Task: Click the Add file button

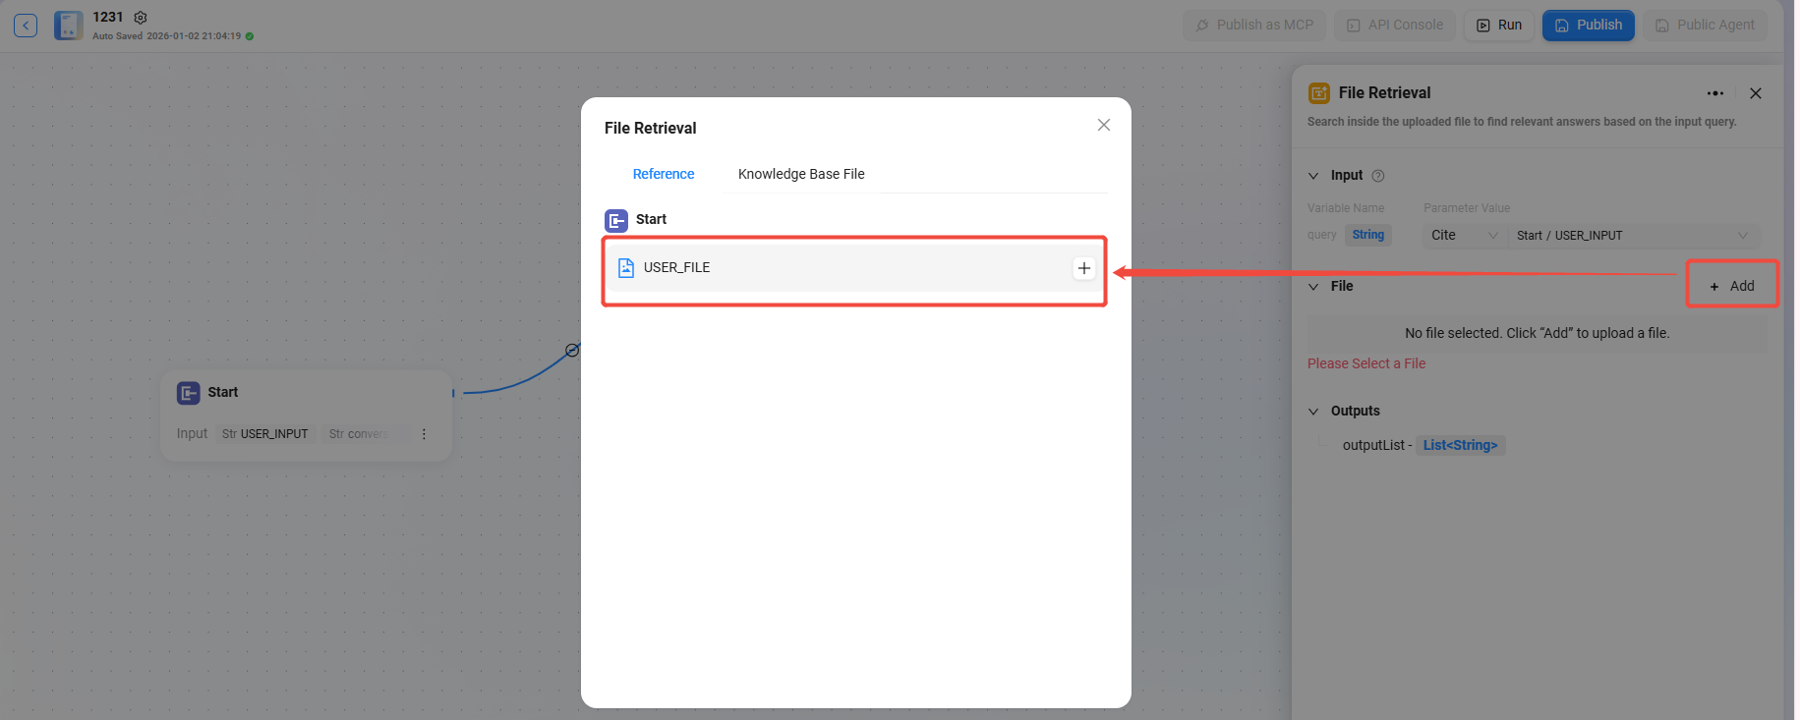Action: (x=1731, y=286)
